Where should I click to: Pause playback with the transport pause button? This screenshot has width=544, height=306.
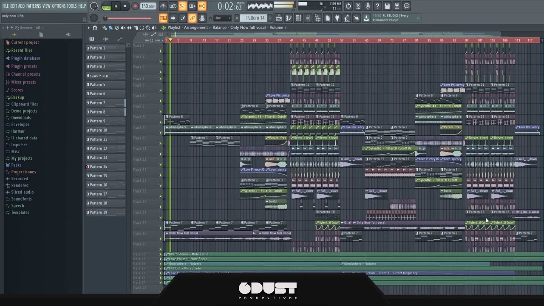tap(116, 6)
